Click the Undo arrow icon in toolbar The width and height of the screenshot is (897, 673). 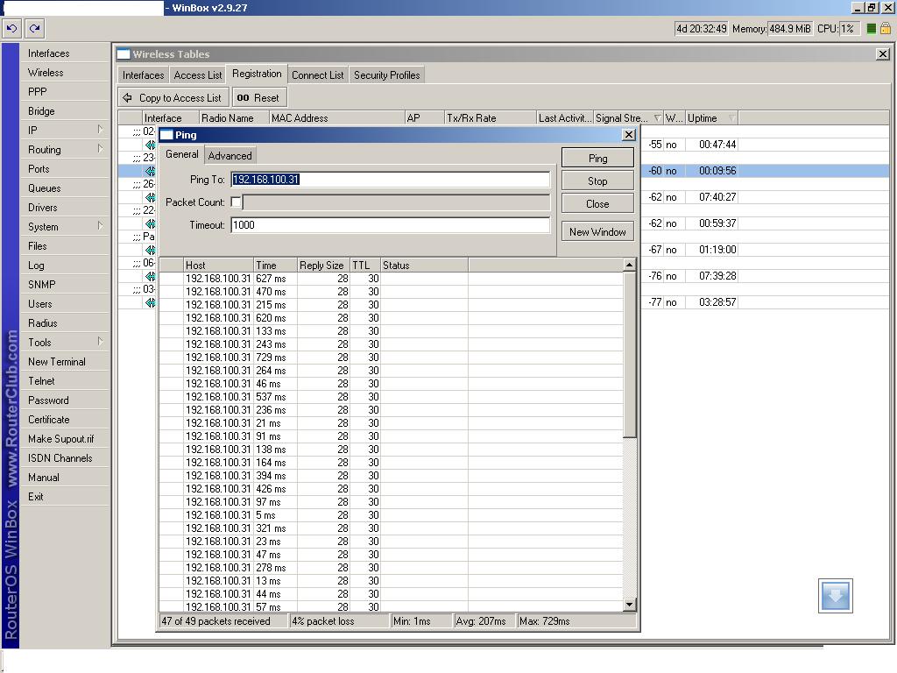11,28
